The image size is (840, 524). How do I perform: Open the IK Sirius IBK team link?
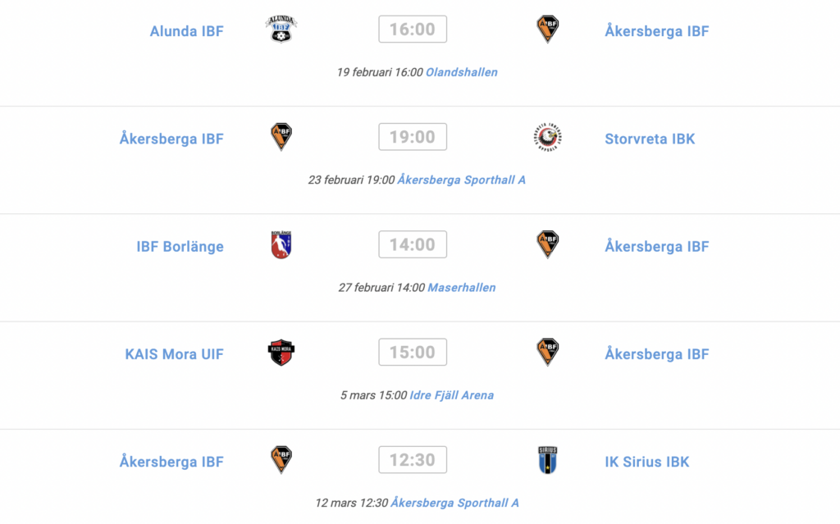647,462
